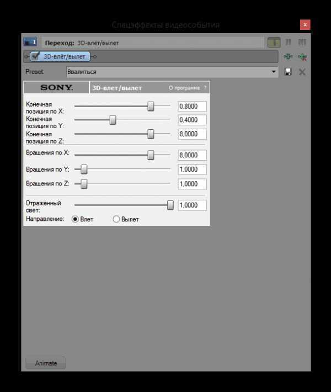Adjust the Отраженный свет slider

coord(170,205)
